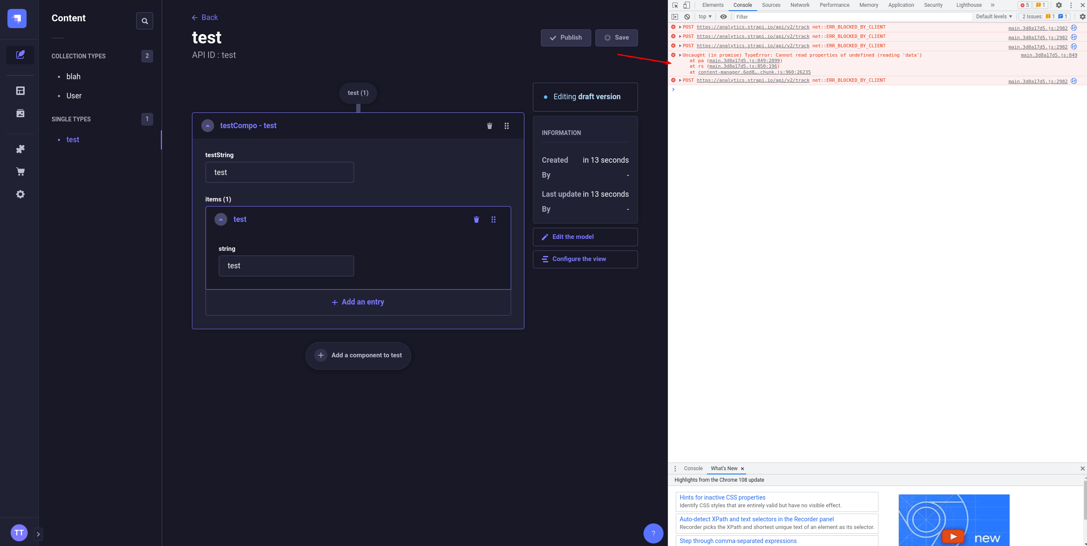The width and height of the screenshot is (1087, 546).
Task: Open the Hints for inactive CSS properties link
Action: pos(722,497)
